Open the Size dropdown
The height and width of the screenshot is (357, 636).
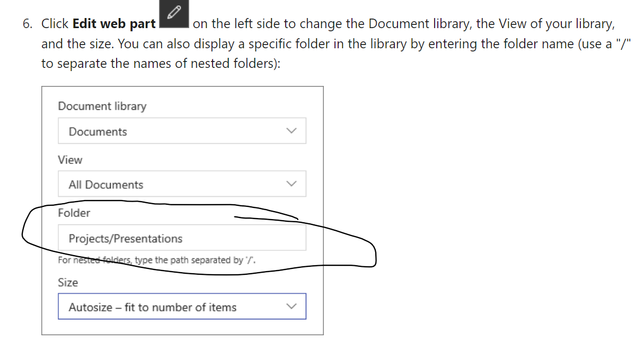(x=182, y=306)
